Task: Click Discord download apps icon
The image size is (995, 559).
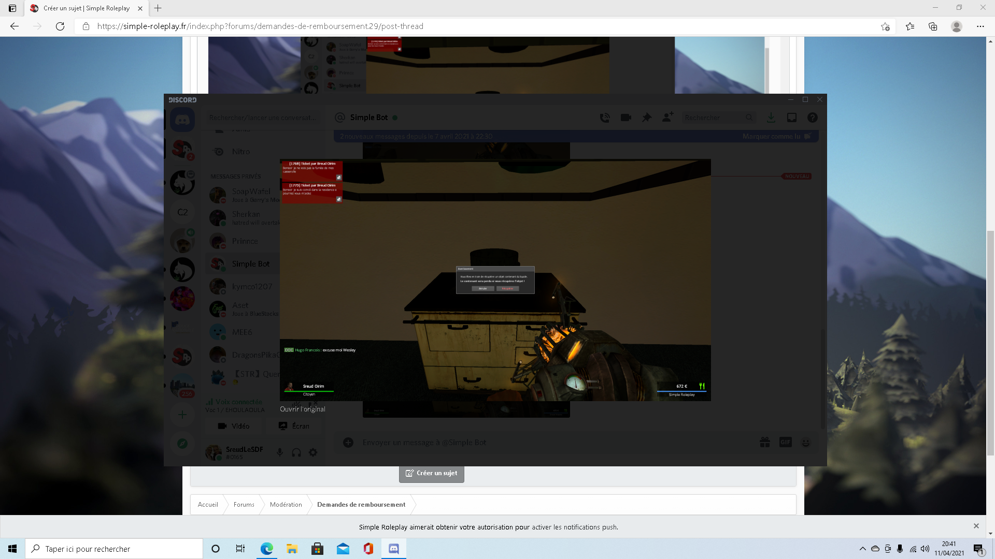Action: point(771,118)
